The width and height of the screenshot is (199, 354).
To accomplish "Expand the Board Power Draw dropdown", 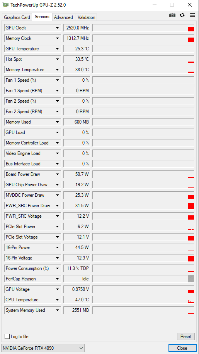I will (58, 174).
